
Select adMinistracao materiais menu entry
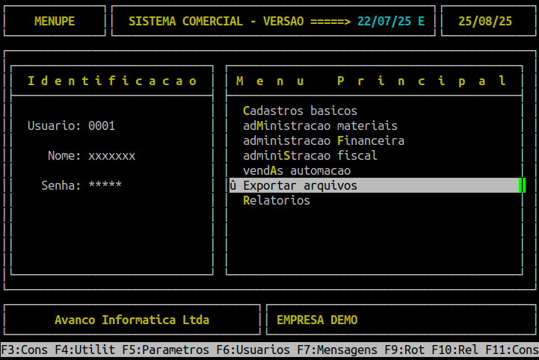(320, 125)
